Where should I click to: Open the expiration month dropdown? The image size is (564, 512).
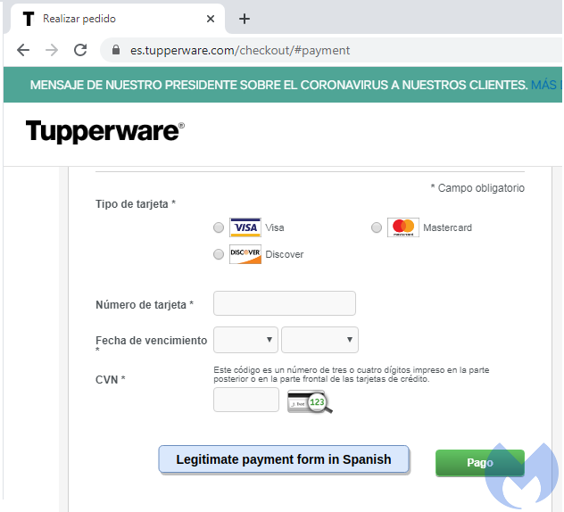pyautogui.click(x=245, y=340)
